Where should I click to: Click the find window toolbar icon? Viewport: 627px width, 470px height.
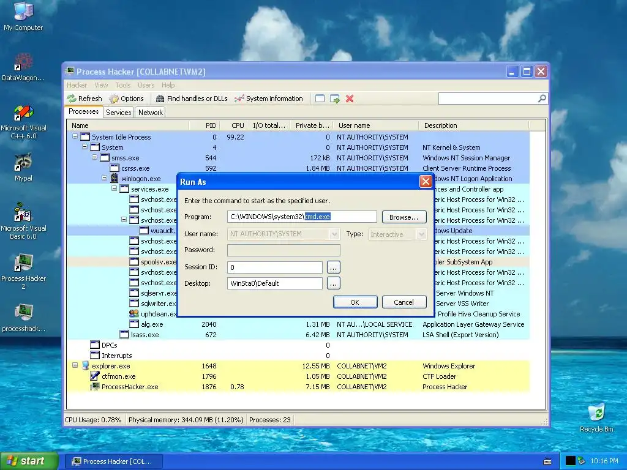coord(320,99)
